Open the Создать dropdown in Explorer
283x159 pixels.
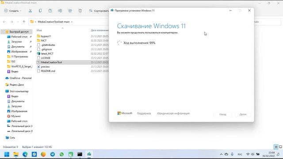(x=13, y=11)
